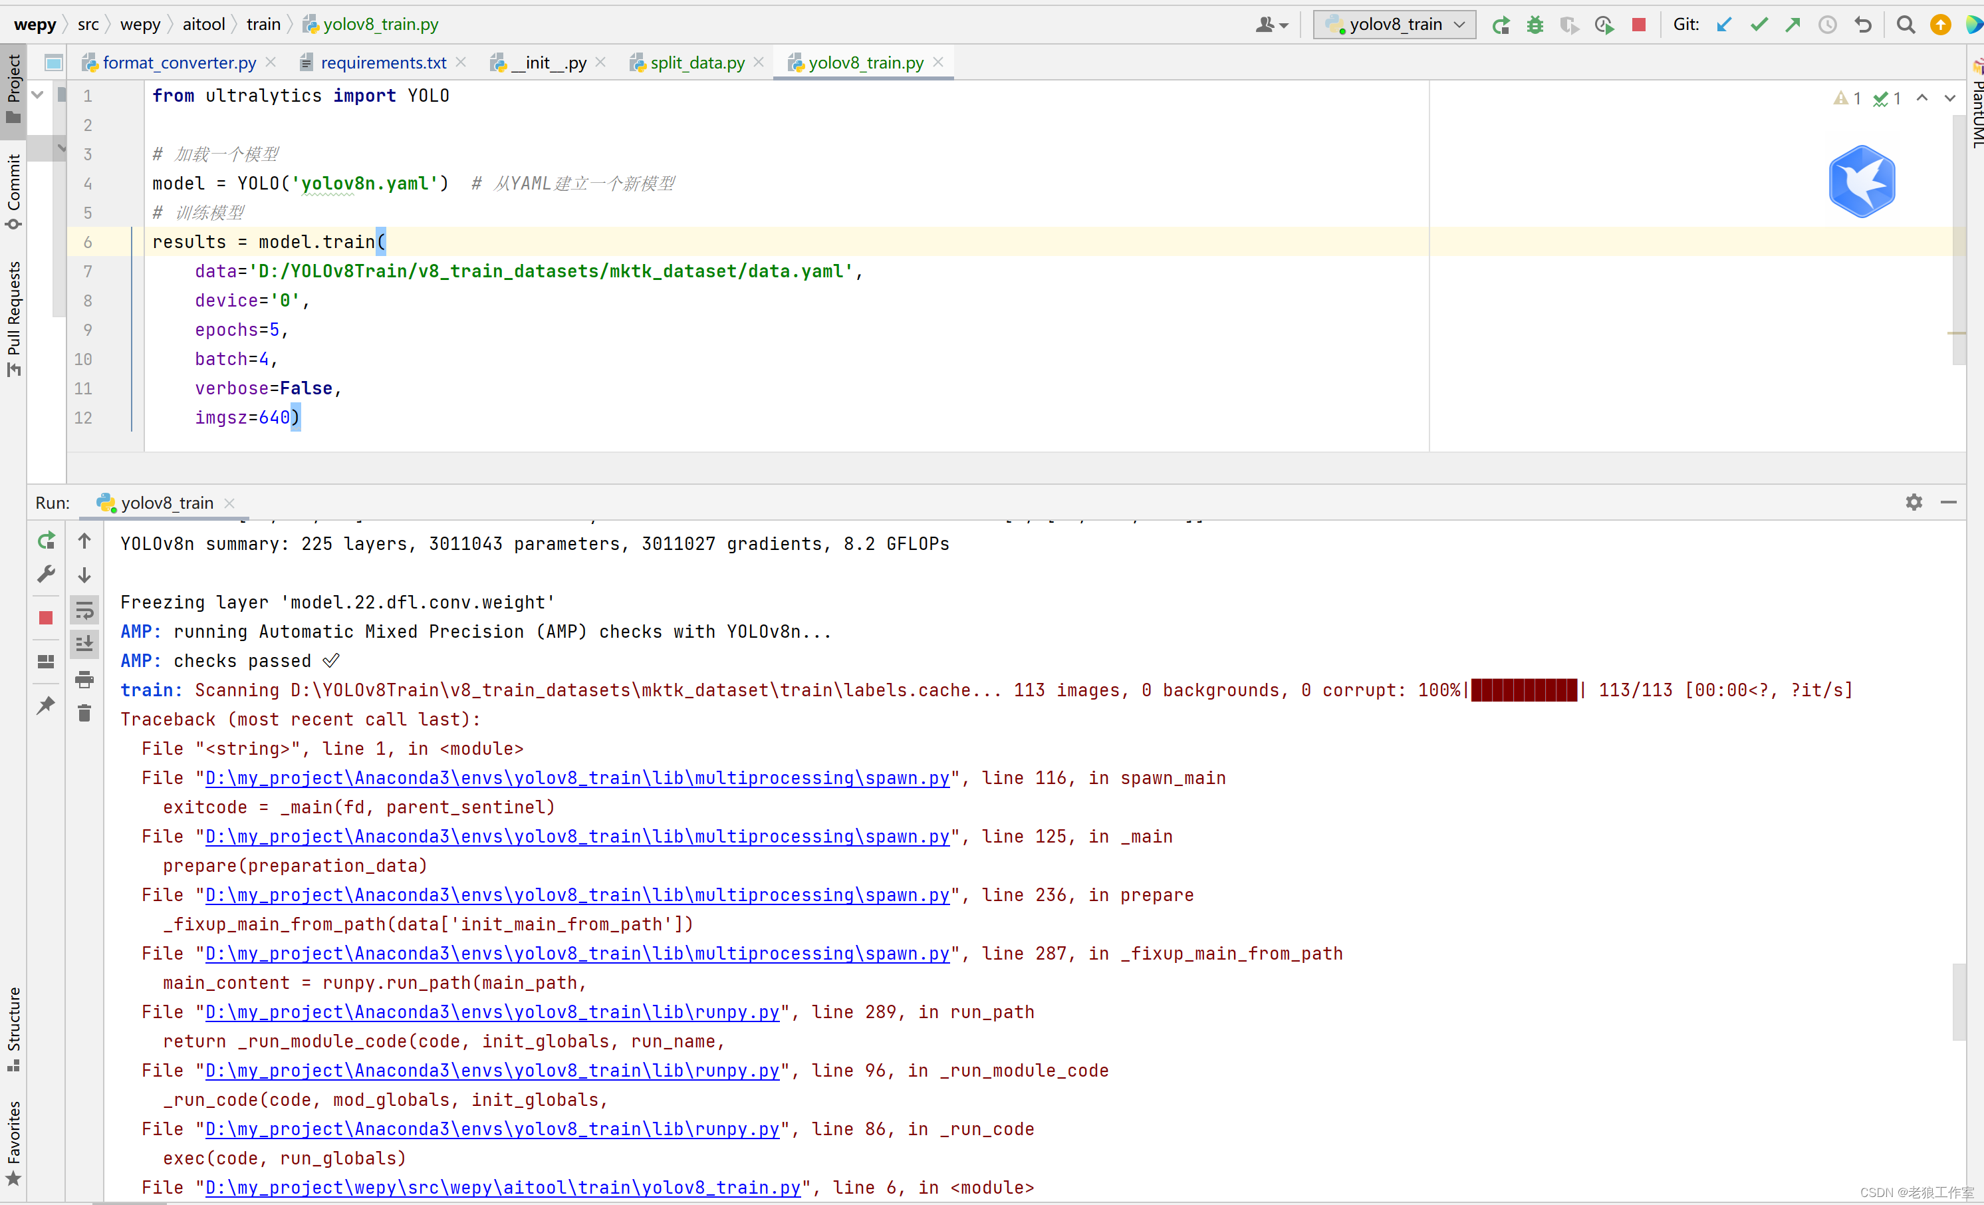Open yolov8_train.py link in traceback
Viewport: 1984px width, 1205px height.
(x=503, y=1187)
